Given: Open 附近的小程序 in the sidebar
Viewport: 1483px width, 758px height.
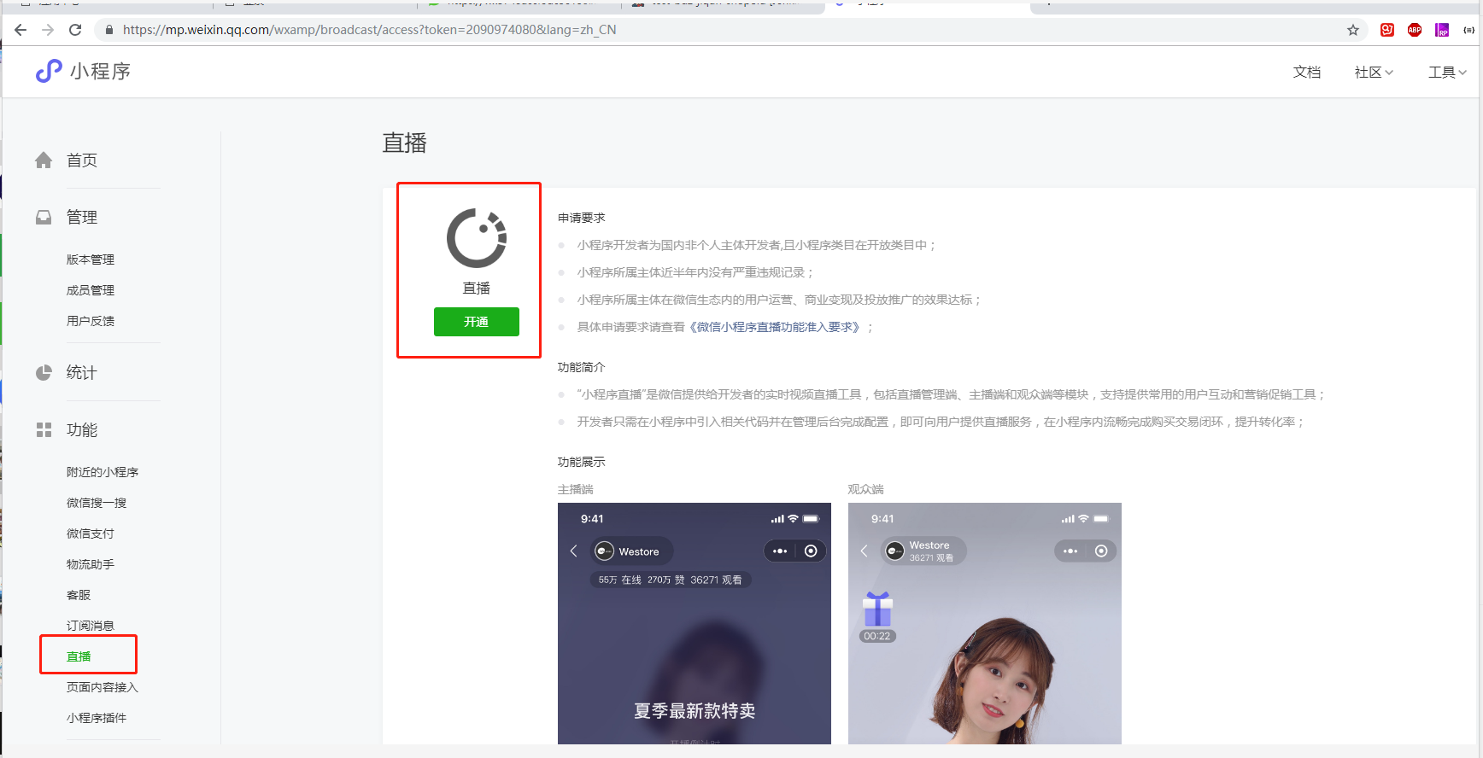Looking at the screenshot, I should (x=103, y=472).
